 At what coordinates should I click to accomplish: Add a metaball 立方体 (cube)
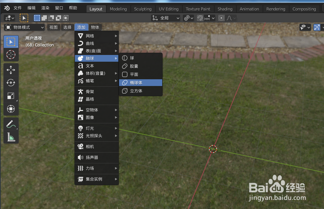(141, 91)
